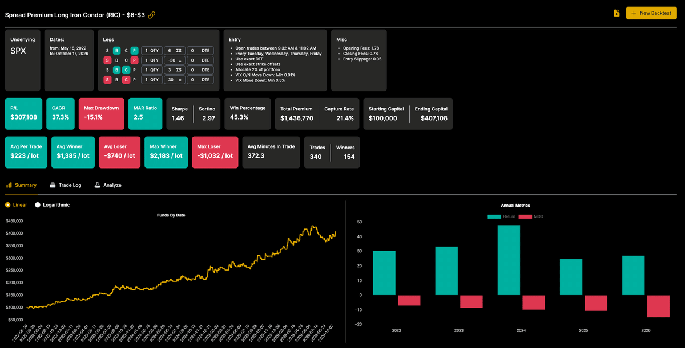This screenshot has width=685, height=348.
Task: Click Avg Loser -$740 / lot card
Action: point(119,152)
